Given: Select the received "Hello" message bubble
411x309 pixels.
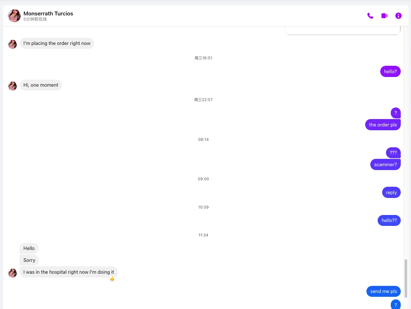Looking at the screenshot, I should (x=29, y=248).
